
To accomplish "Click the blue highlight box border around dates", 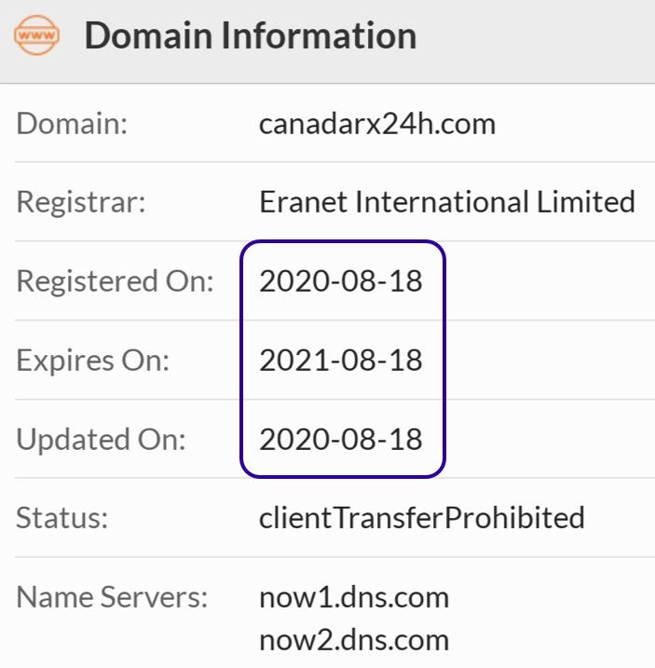I will [241, 359].
